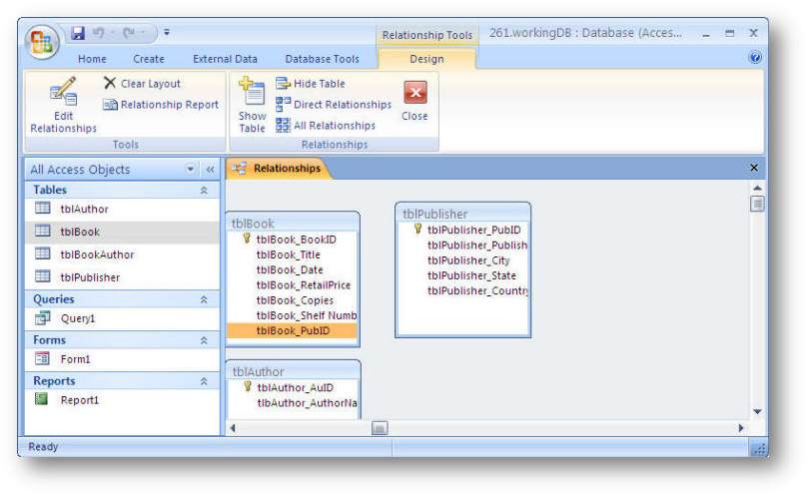This screenshot has width=807, height=495.
Task: Click the tblBook table title bar
Action: (x=293, y=224)
